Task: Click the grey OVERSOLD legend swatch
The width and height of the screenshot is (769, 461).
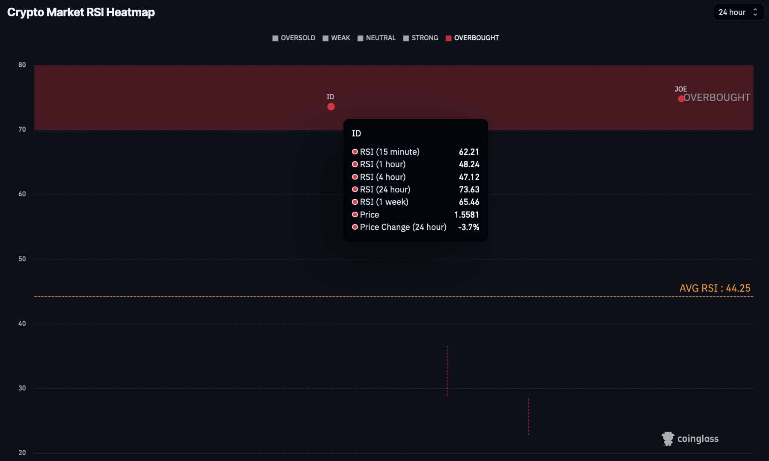Action: click(275, 38)
